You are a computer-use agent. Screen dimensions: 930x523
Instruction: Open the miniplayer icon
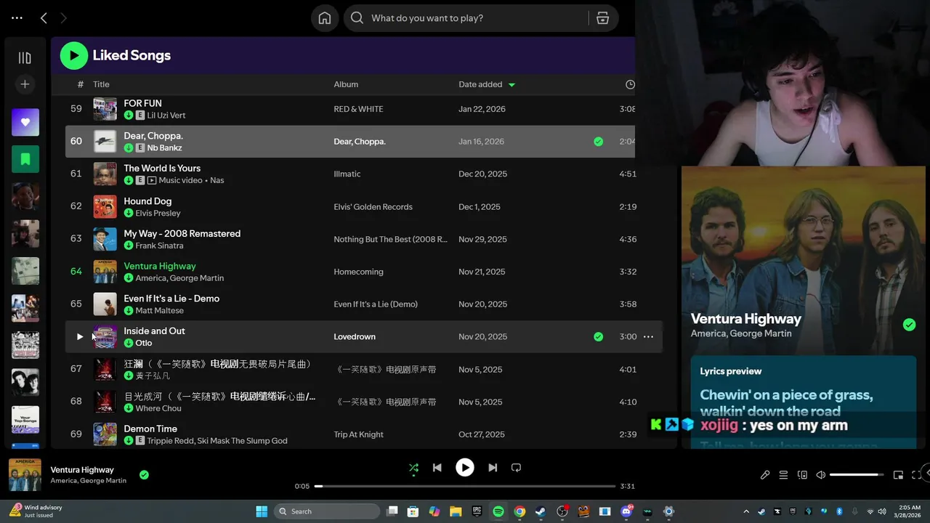898,475
